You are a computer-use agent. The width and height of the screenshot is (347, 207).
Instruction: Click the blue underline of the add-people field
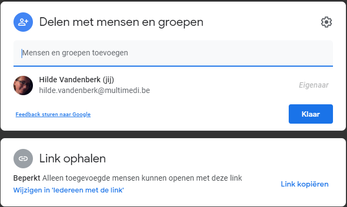coord(173,66)
